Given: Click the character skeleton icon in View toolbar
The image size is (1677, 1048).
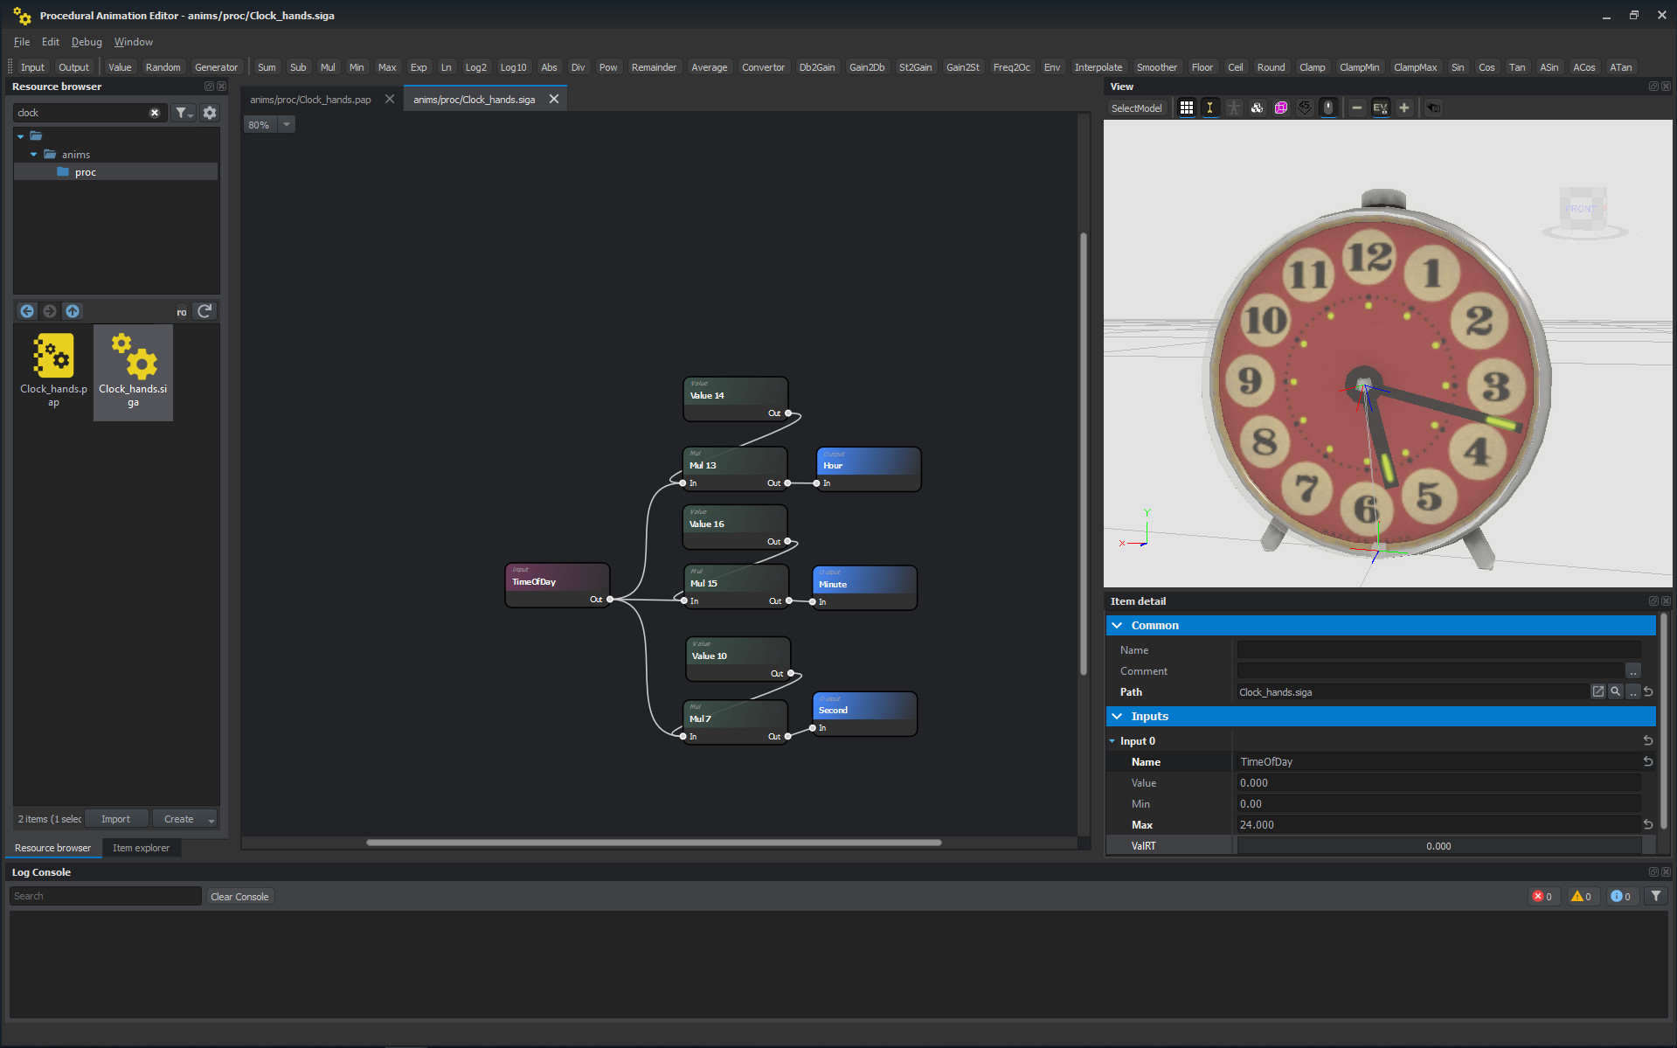Looking at the screenshot, I should 1234,108.
